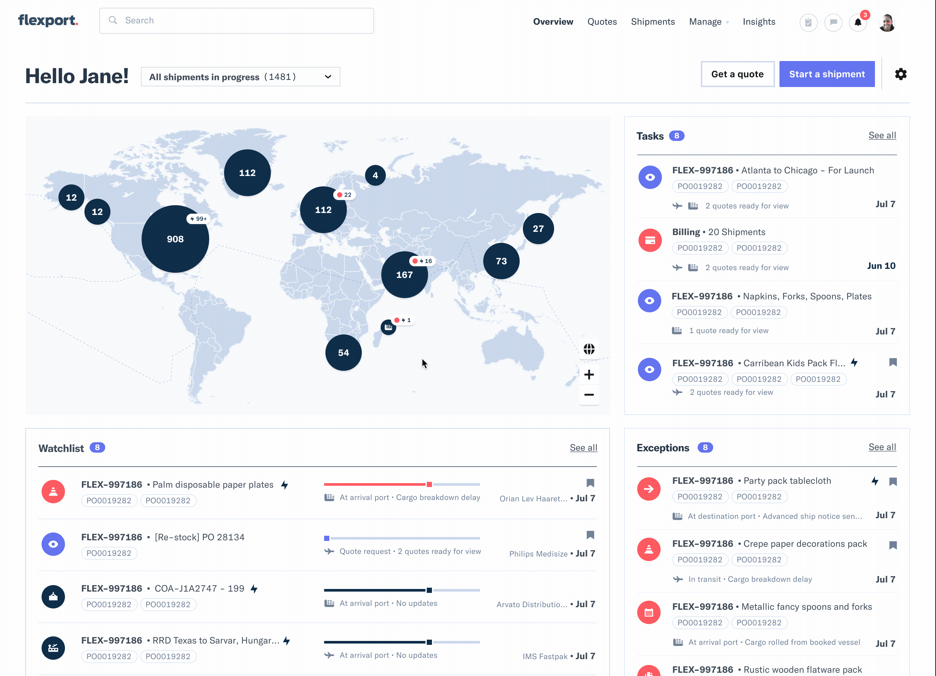This screenshot has height=676, width=936.
Task: Open Jane's profile avatar
Action: [x=887, y=22]
